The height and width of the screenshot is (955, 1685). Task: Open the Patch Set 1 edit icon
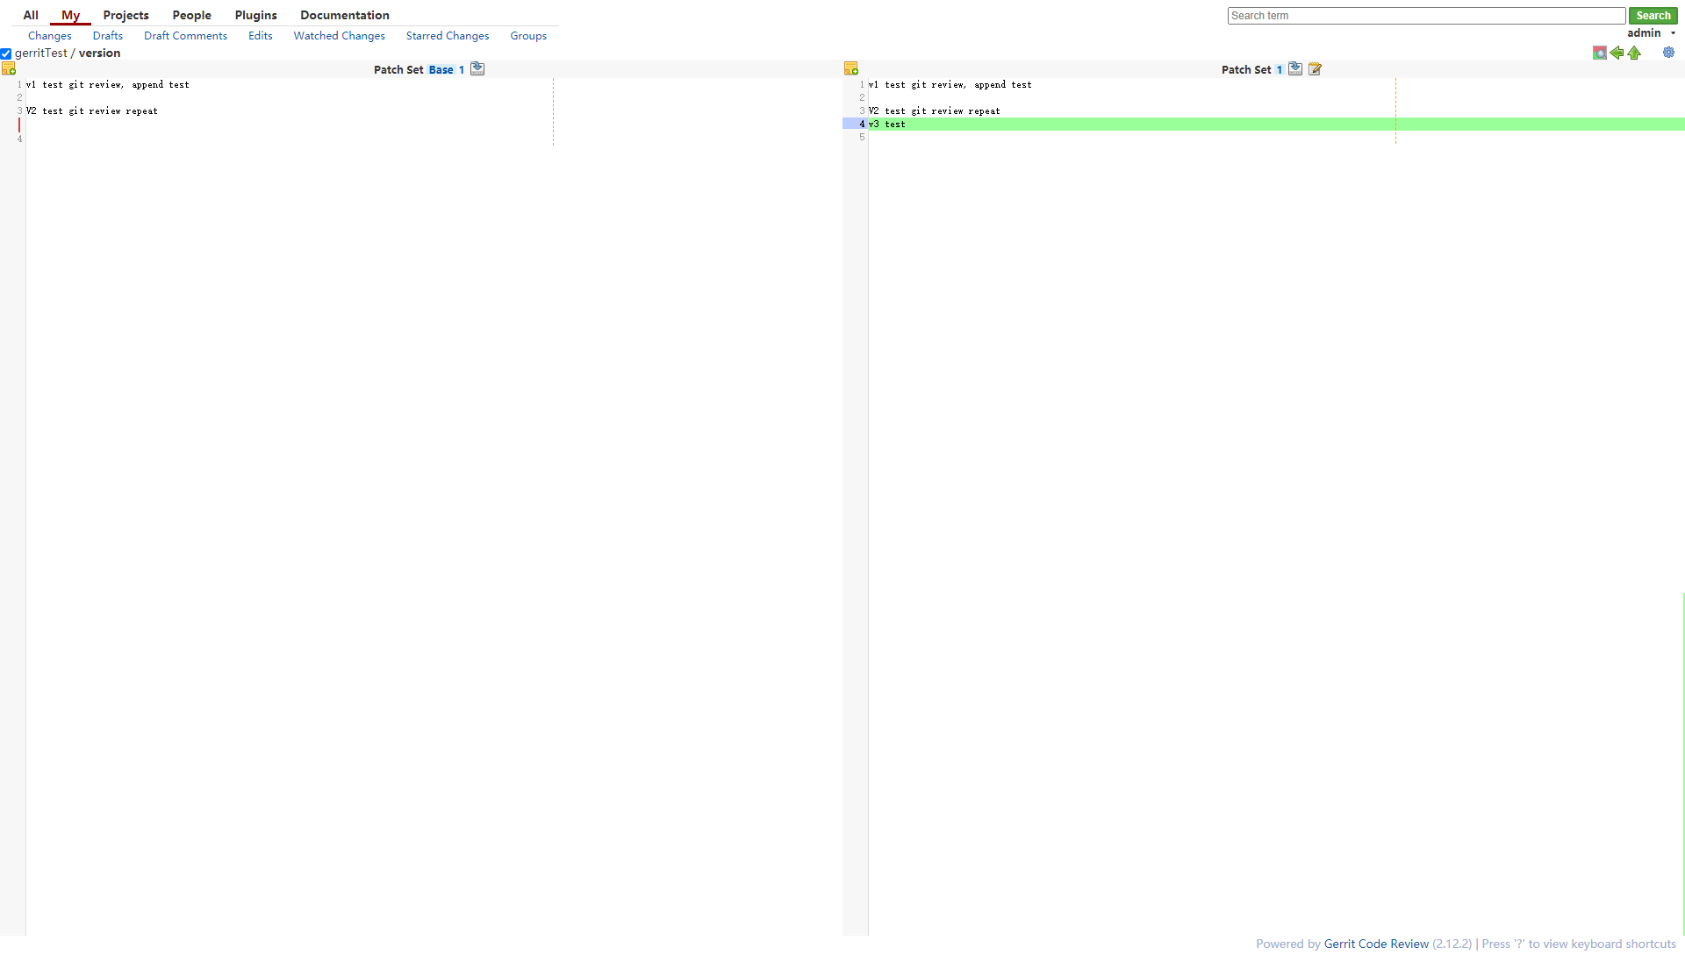(x=1315, y=69)
